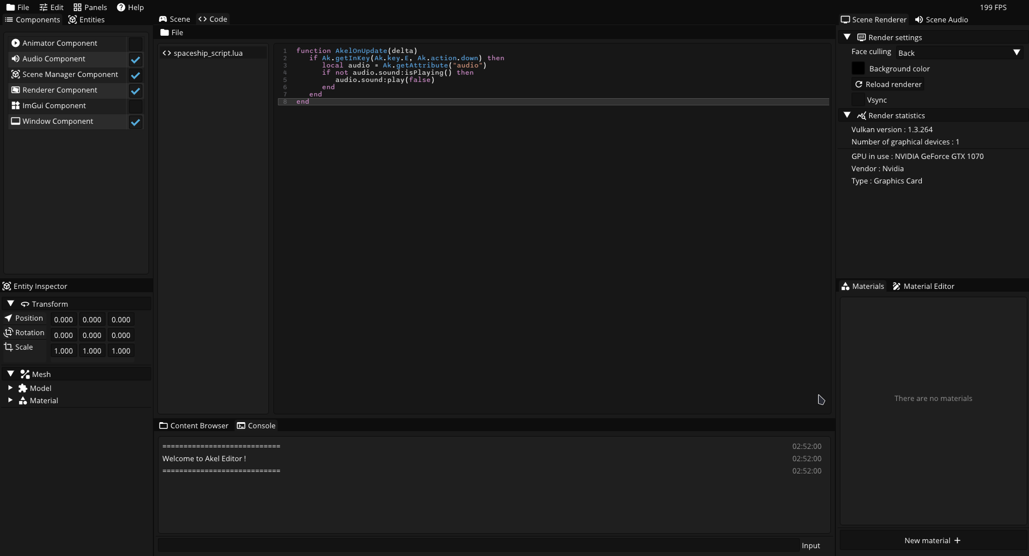This screenshot has width=1029, height=556.
Task: Click the Animator Component play icon
Action: (x=16, y=43)
